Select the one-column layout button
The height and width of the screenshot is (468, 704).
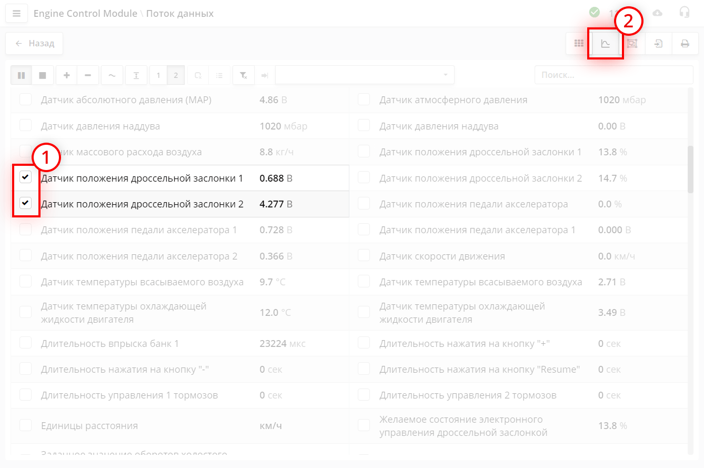point(158,75)
